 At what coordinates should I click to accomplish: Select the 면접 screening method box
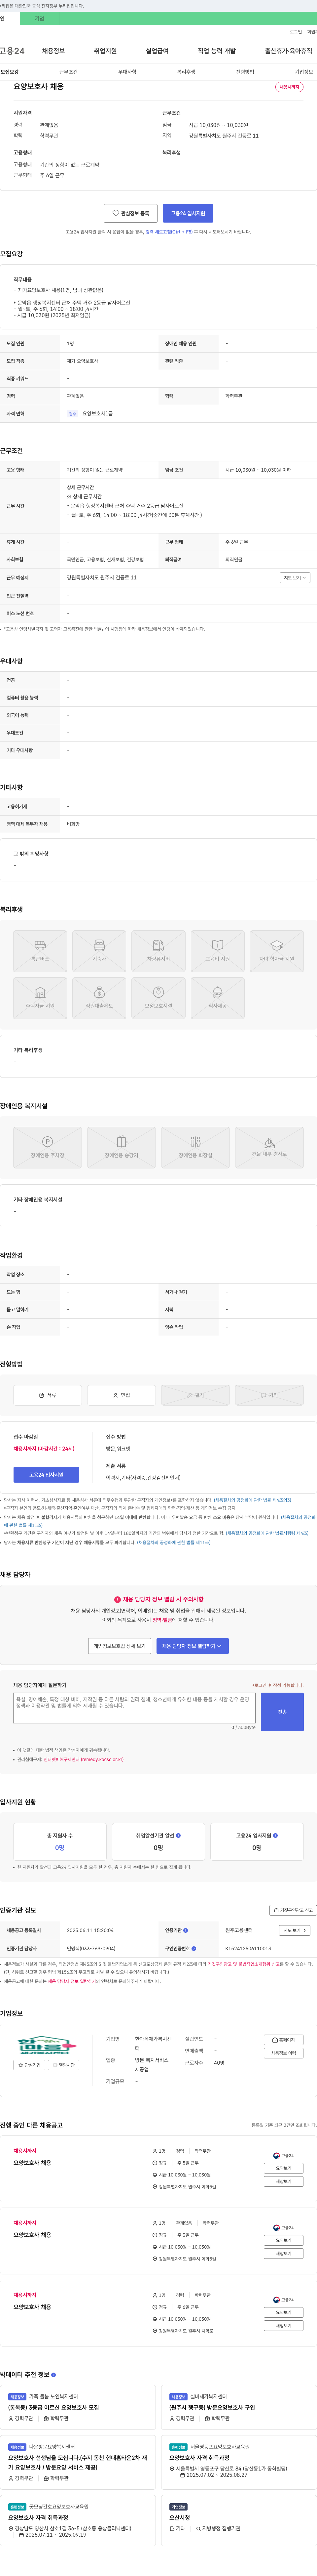click(121, 1395)
